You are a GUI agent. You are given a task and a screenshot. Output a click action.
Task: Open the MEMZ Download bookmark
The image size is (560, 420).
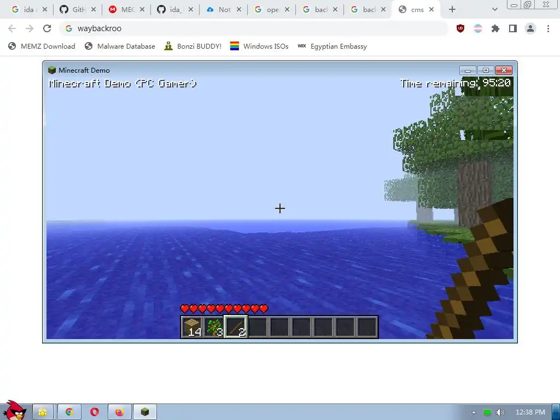[42, 46]
